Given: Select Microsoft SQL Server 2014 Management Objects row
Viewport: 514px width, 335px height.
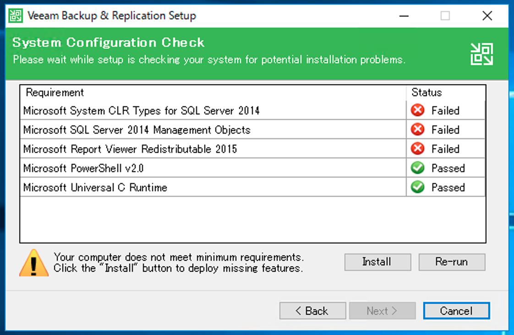Looking at the screenshot, I should 252,130.
